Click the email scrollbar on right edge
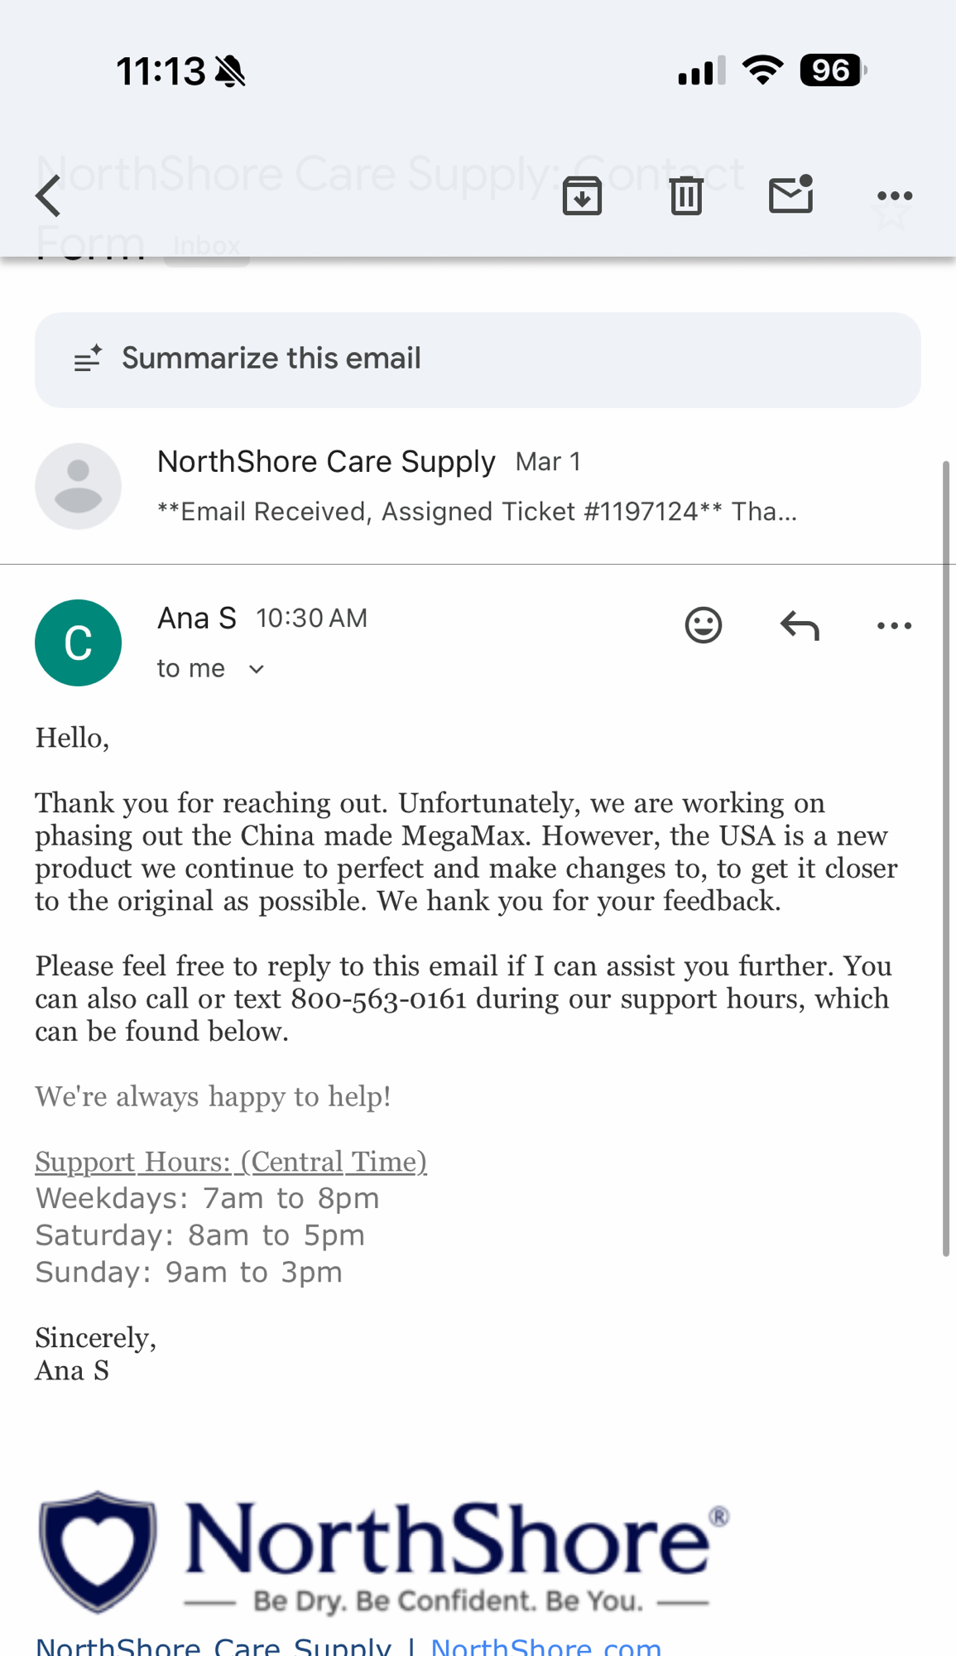Viewport: 956px width, 1656px height. pyautogui.click(x=945, y=858)
